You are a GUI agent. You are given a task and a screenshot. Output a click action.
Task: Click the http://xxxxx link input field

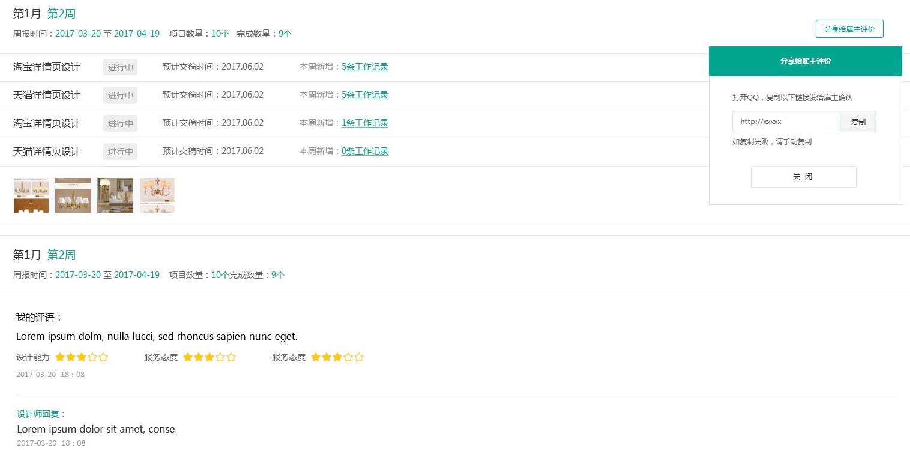786,122
